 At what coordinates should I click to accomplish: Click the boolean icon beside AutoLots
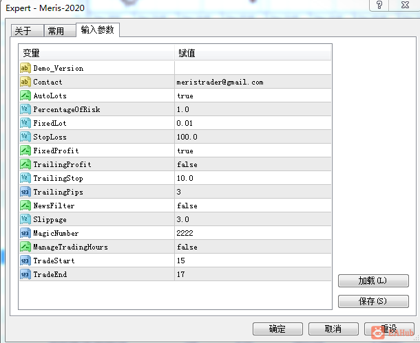25,96
